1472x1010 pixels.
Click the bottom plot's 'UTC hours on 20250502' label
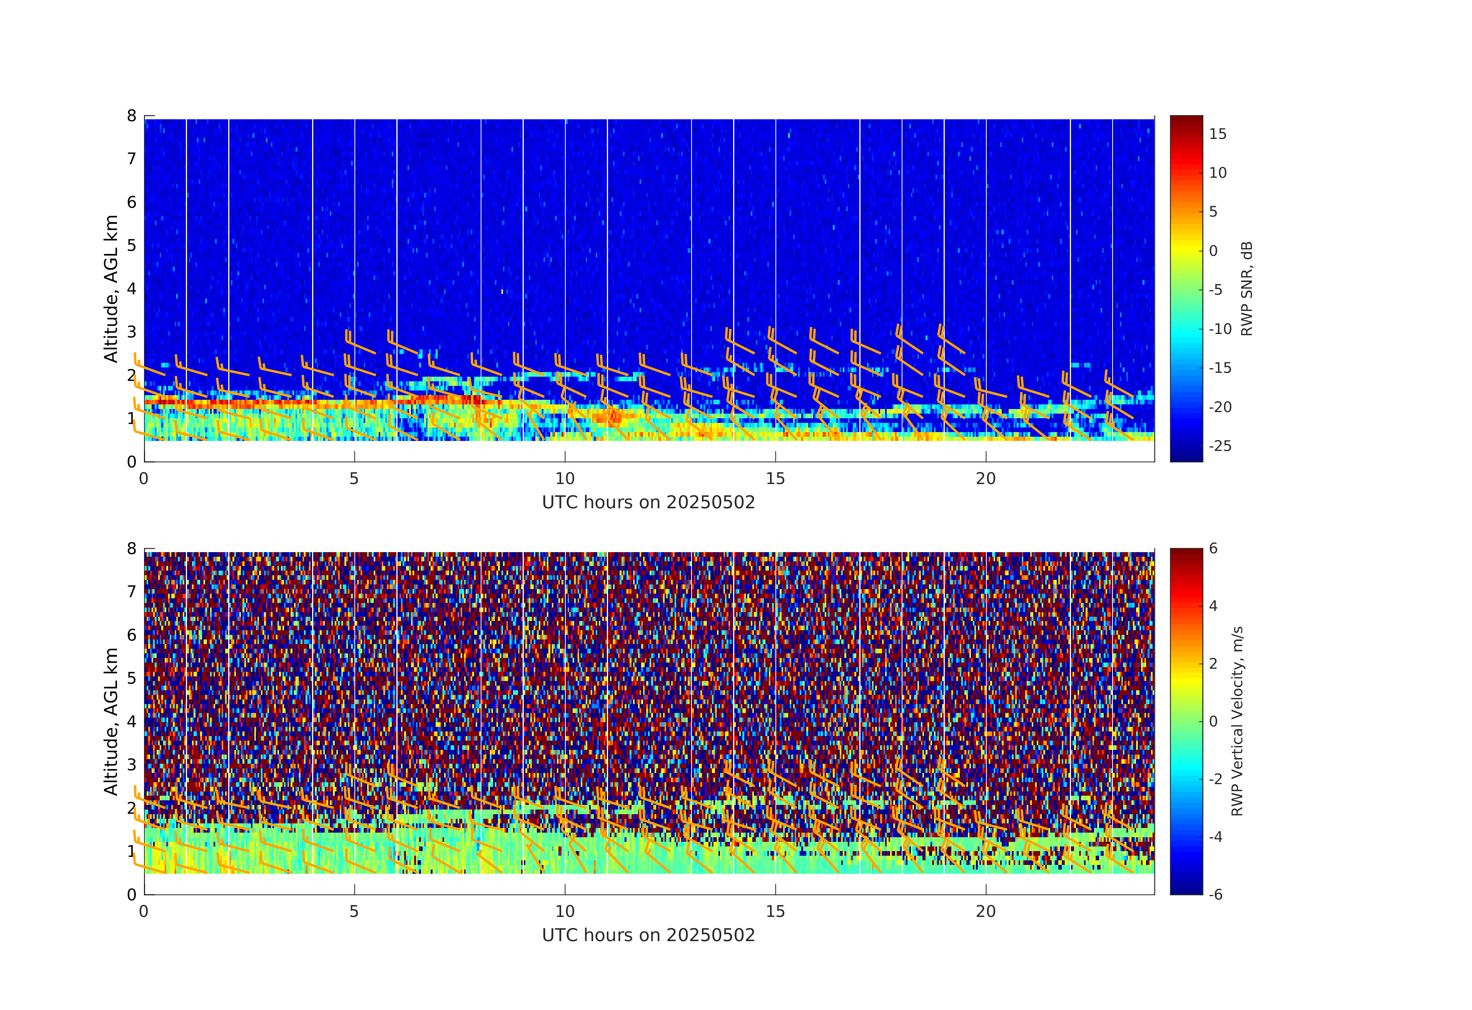648,935
